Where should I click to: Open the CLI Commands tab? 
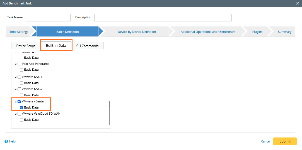point(87,46)
